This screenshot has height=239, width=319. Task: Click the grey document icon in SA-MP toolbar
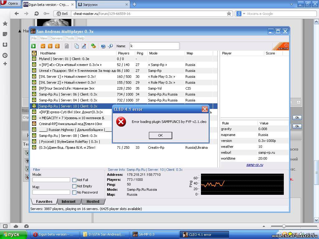pyautogui.click(x=67, y=46)
